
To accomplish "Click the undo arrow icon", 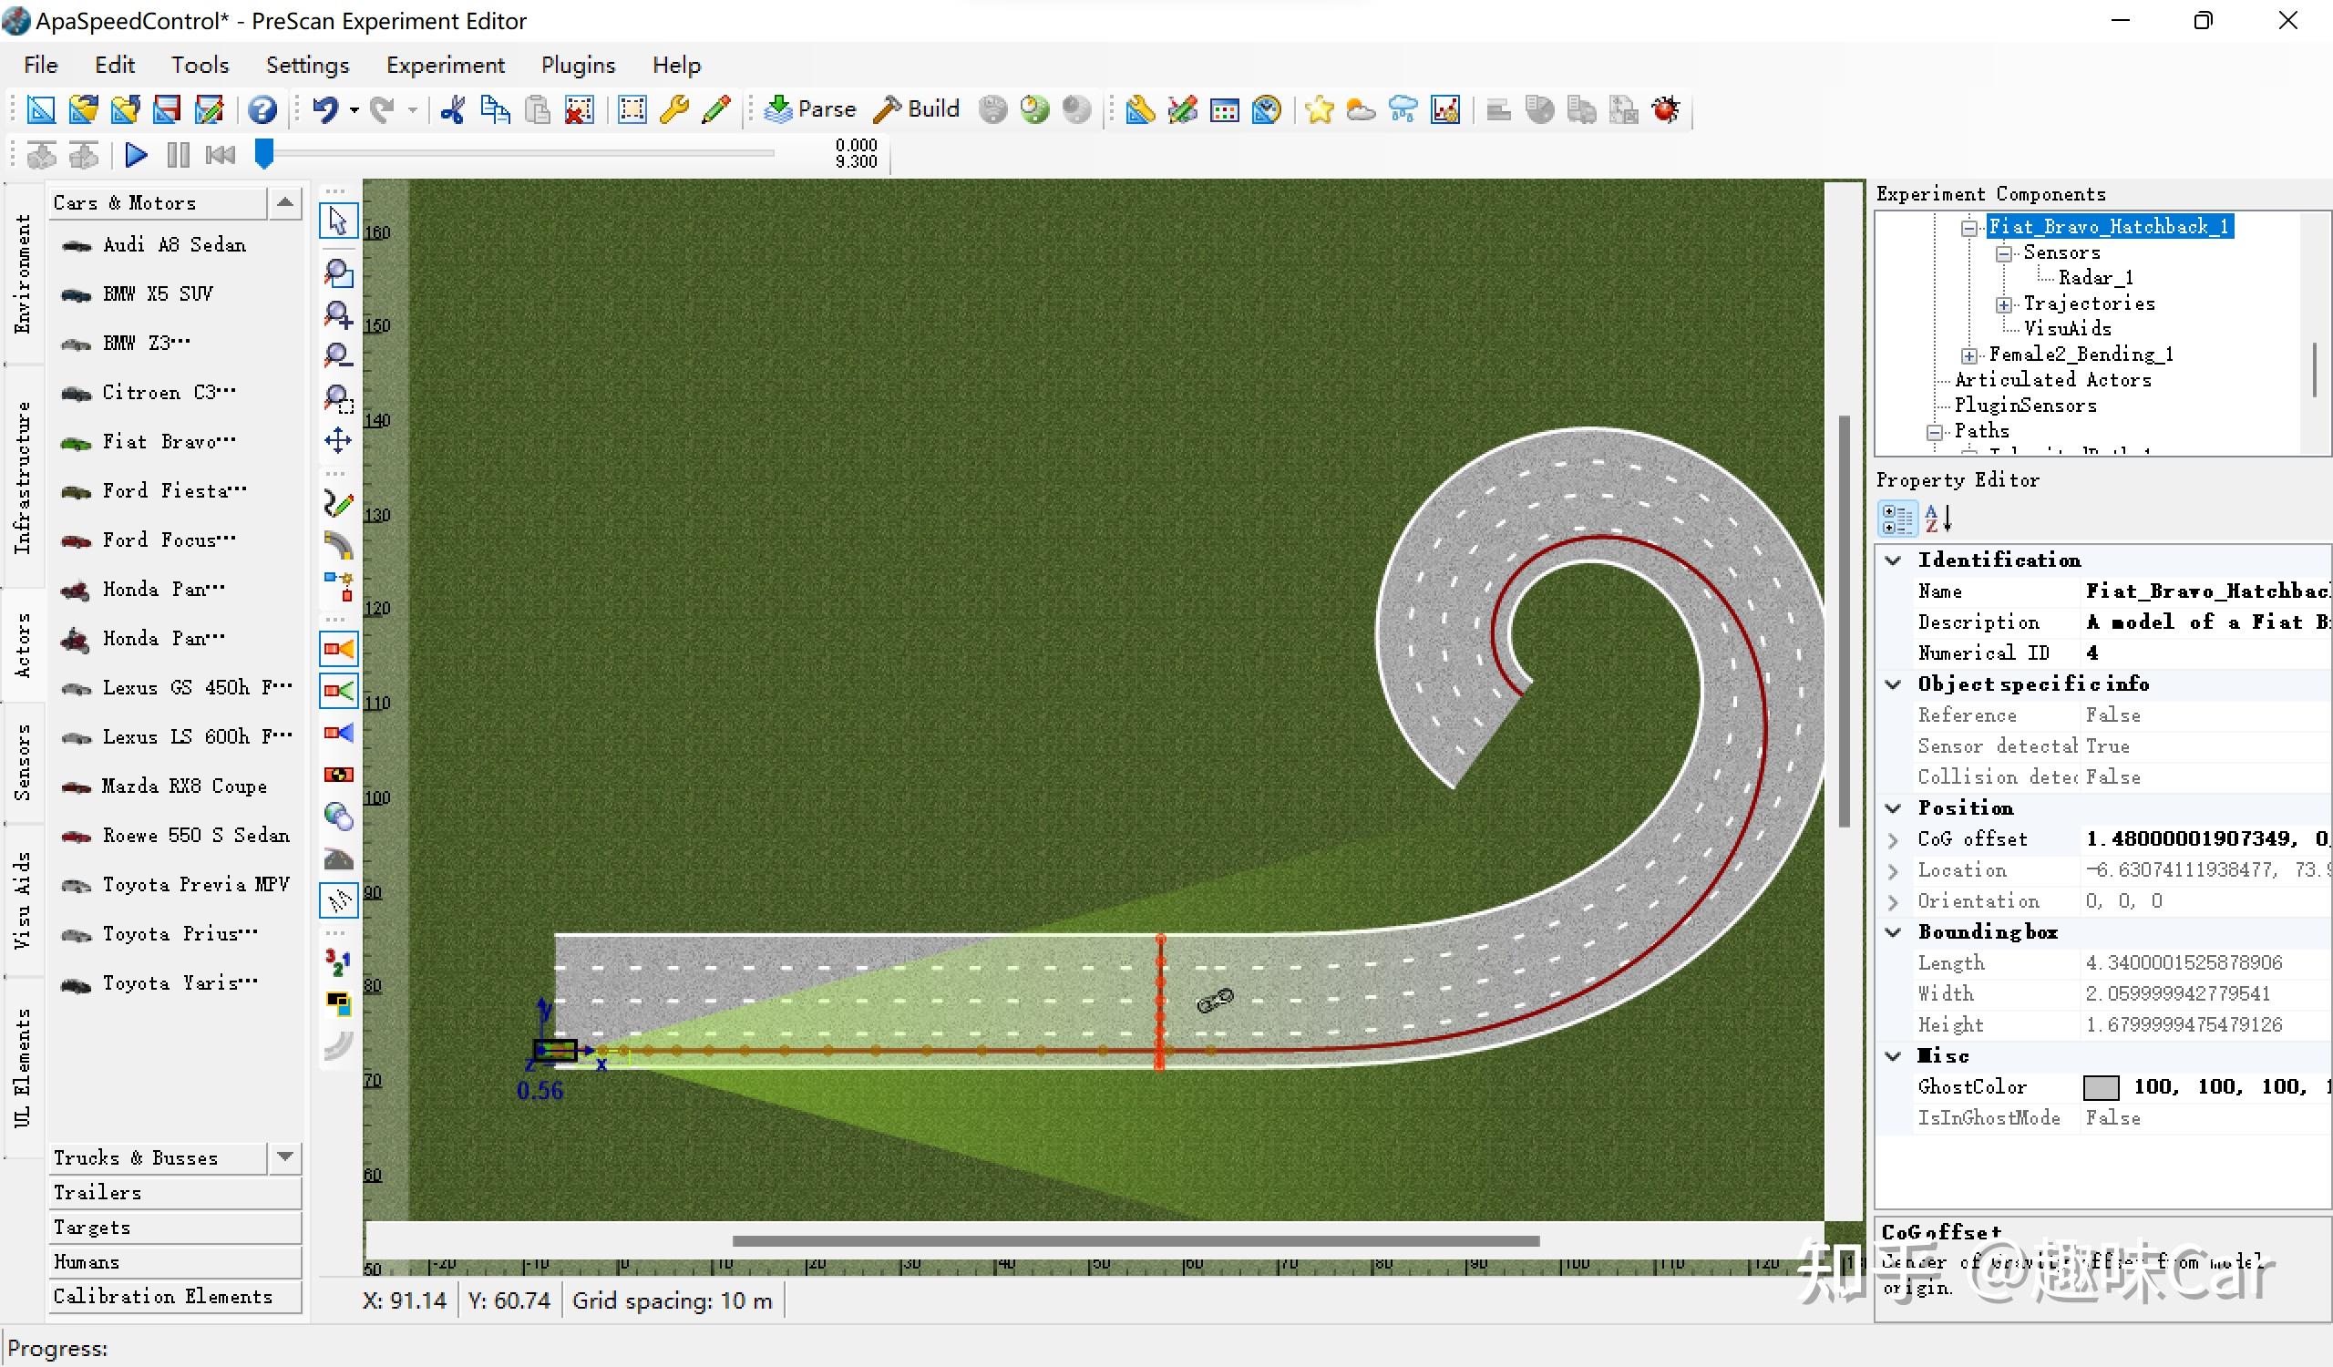I will (324, 110).
